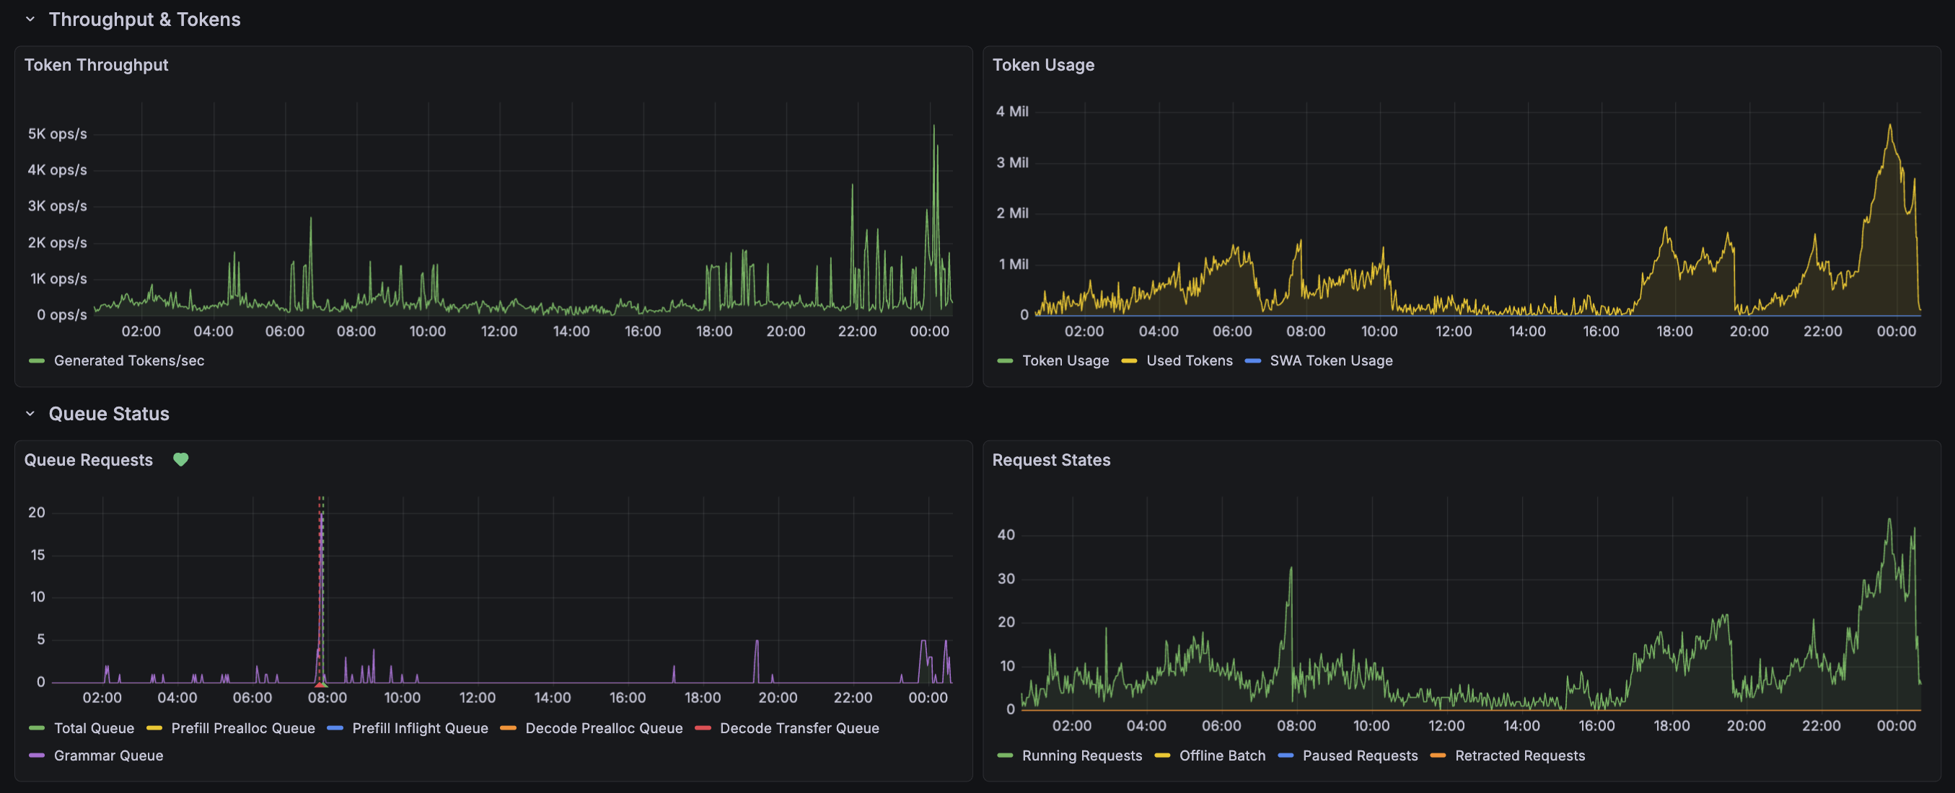Click the Decode Prealloc Queue legend entry

pos(604,728)
